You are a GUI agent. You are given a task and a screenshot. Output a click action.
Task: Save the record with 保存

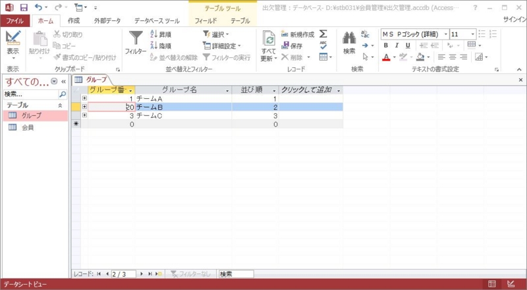tap(292, 45)
